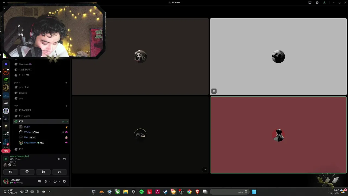The height and width of the screenshot is (196, 348).
Task: Join the LiveNow voice channel
Action: [41, 64]
